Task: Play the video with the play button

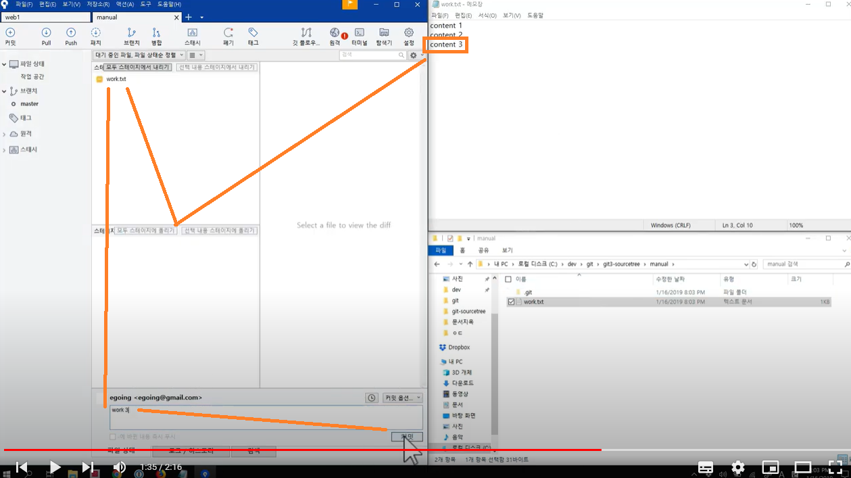Action: pyautogui.click(x=55, y=467)
